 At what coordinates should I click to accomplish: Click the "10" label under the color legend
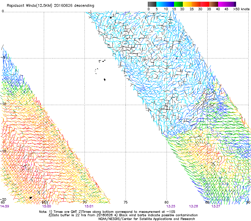[x=166, y=9]
